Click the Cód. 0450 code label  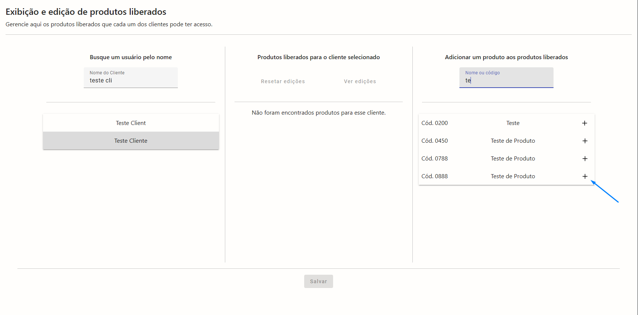tap(435, 141)
